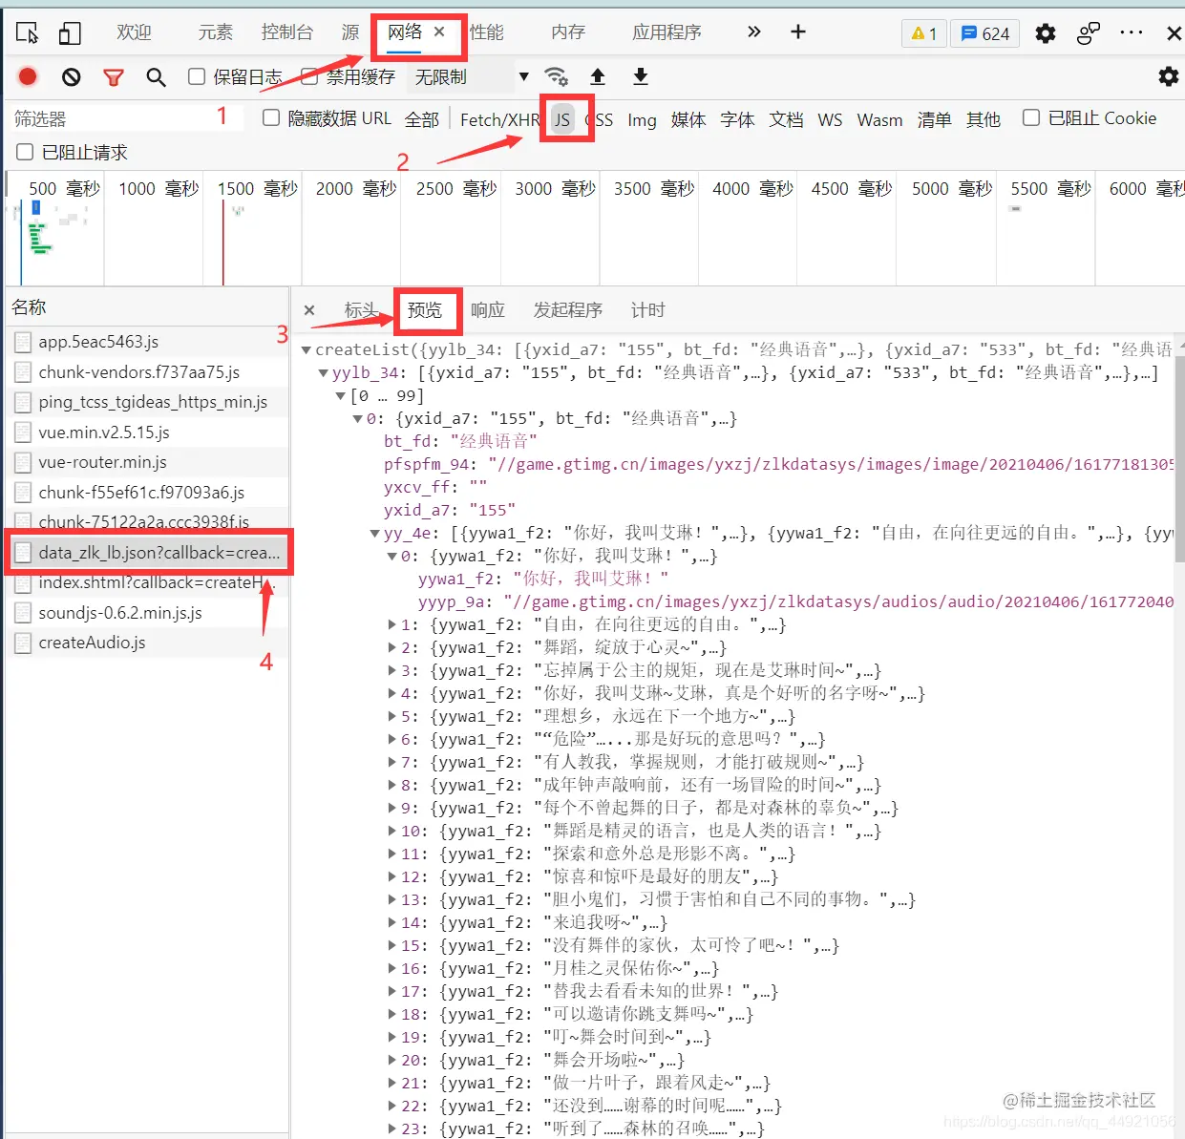The image size is (1185, 1139).
Task: Click the waterfall bars near 500 毫秒
Action: [38, 237]
